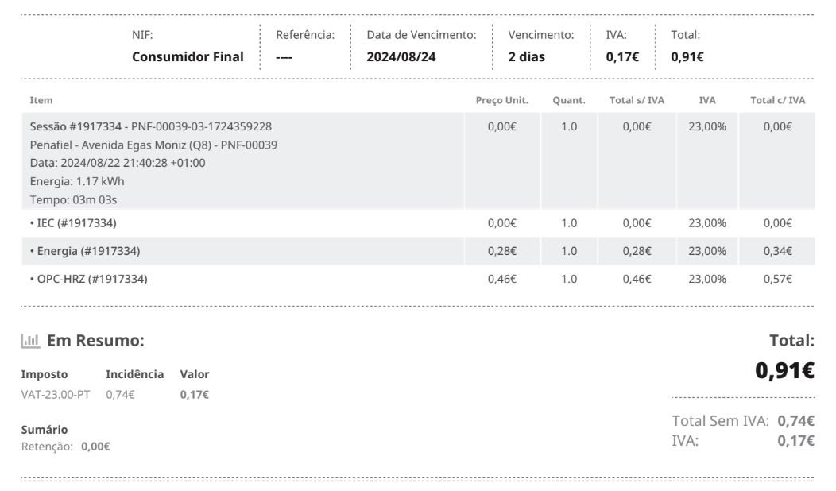The height and width of the screenshot is (491, 836).
Task: Click the bar chart icon beside Em Resumo
Action: (x=29, y=342)
